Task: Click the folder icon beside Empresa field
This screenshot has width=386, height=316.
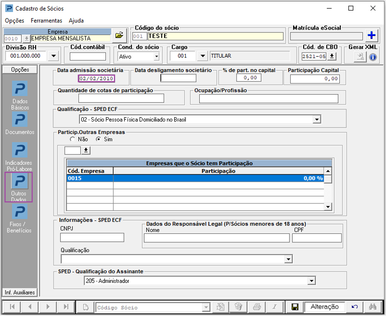Action: point(119,36)
